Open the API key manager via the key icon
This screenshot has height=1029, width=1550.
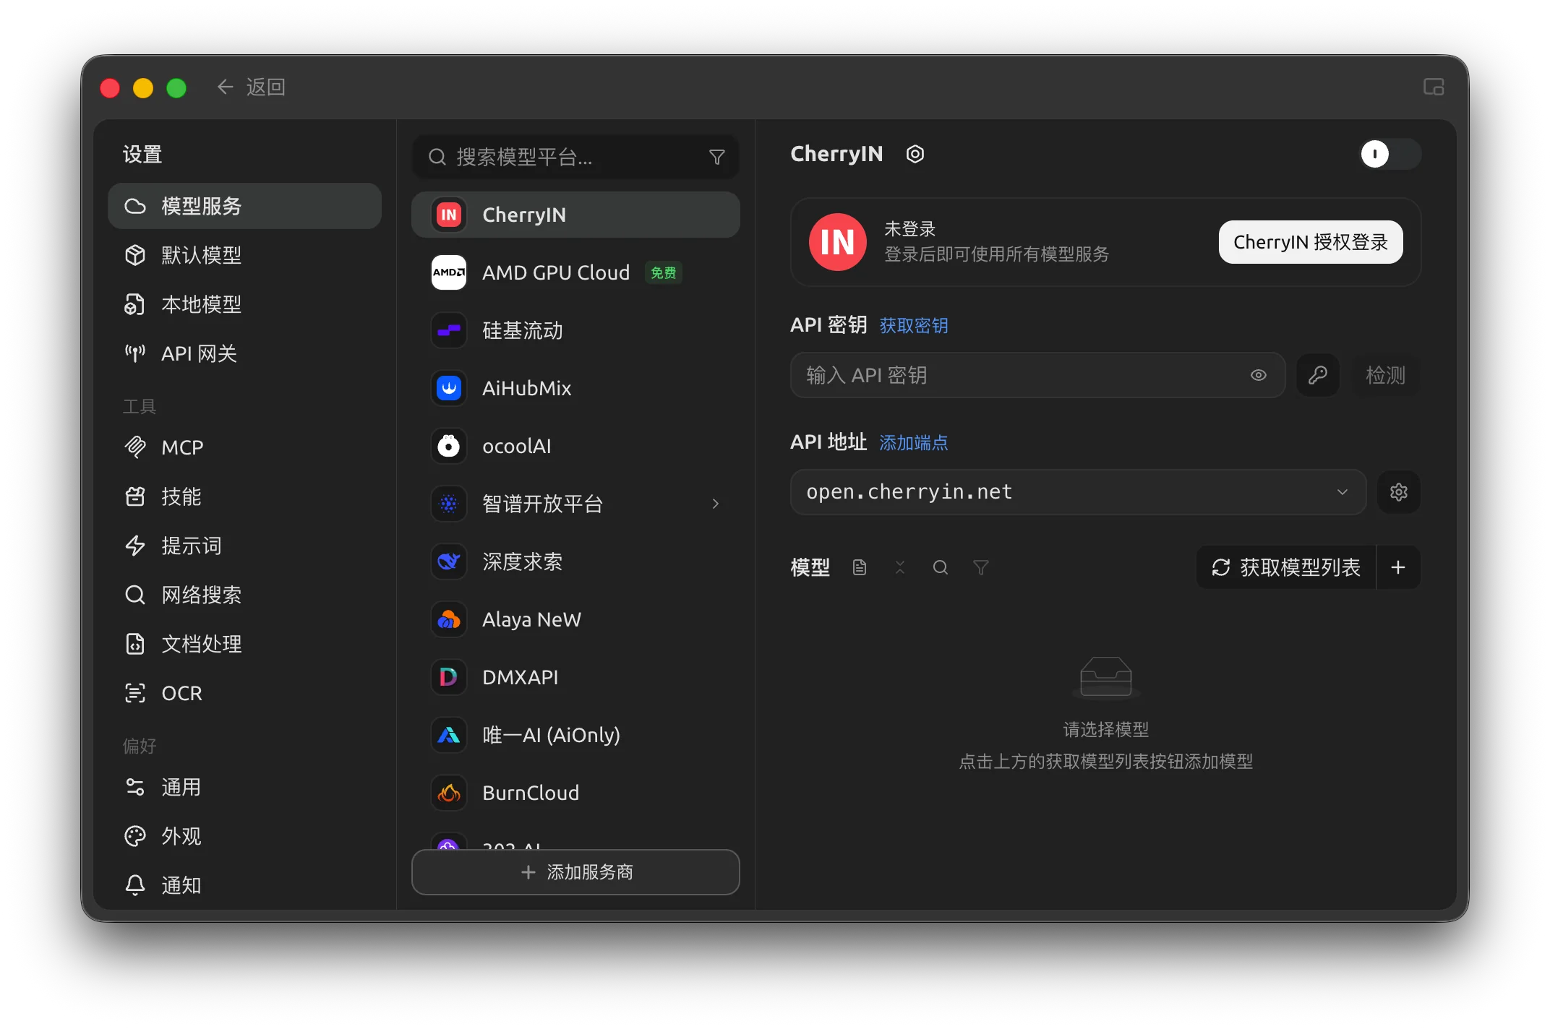click(1317, 375)
